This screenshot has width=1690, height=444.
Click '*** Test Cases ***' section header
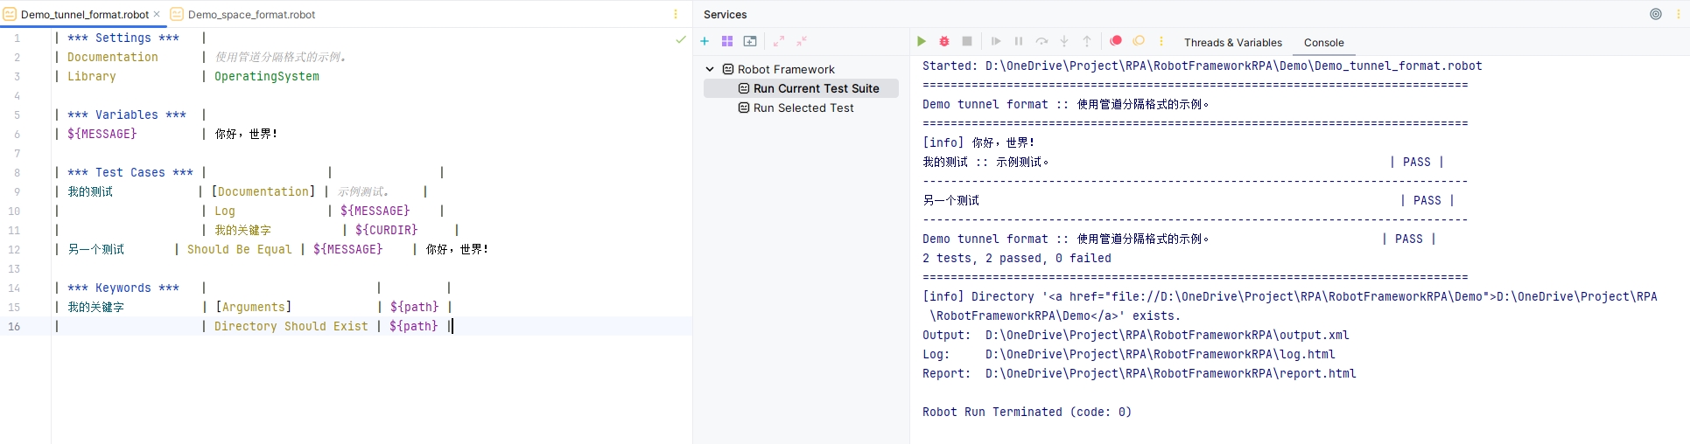coord(130,172)
